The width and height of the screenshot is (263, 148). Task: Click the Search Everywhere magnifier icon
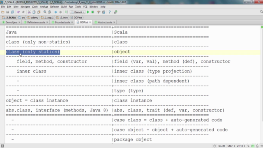point(261,12)
